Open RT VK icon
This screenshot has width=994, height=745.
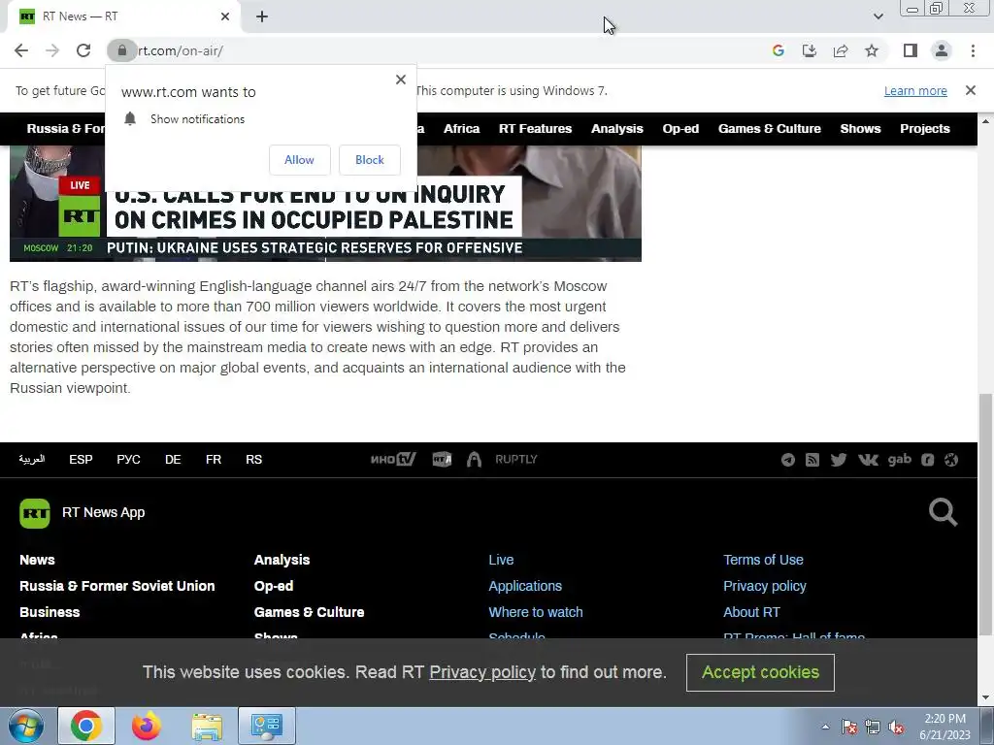click(868, 460)
